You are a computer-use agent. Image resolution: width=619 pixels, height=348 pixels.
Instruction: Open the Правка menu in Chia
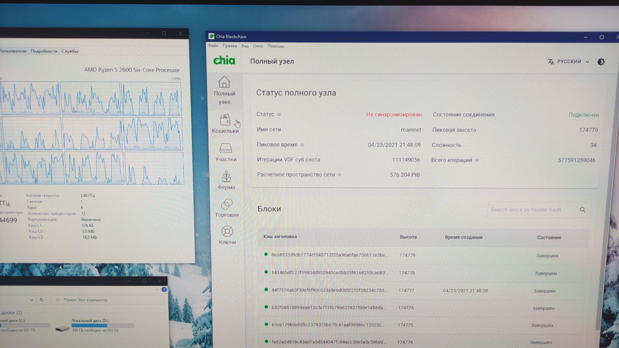click(230, 46)
